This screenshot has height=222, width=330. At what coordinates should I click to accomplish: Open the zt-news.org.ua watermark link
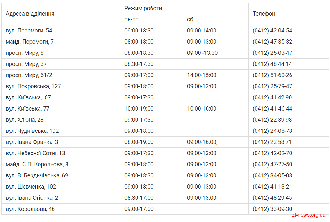309,215
